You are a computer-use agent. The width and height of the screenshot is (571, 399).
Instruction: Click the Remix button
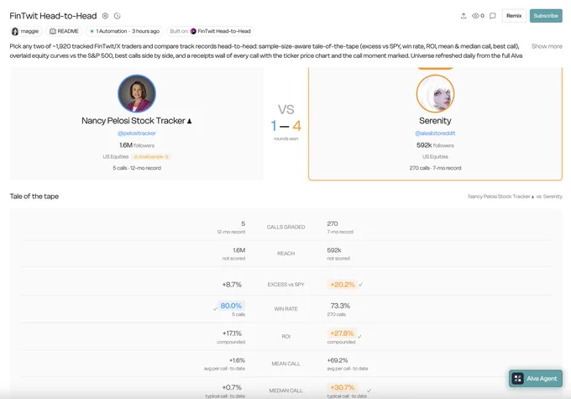tap(514, 16)
